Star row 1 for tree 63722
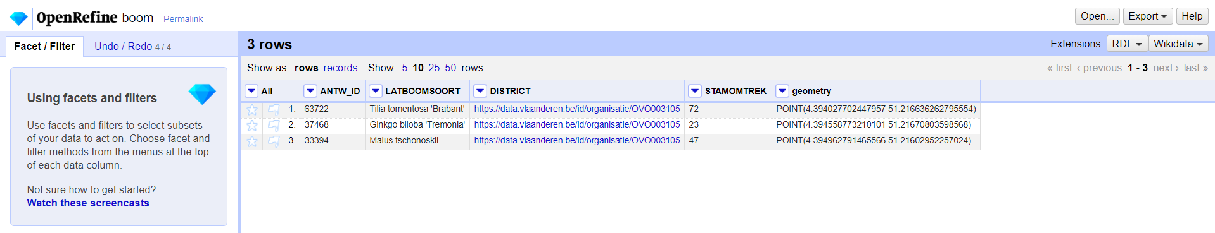The width and height of the screenshot is (1215, 233). coord(252,109)
